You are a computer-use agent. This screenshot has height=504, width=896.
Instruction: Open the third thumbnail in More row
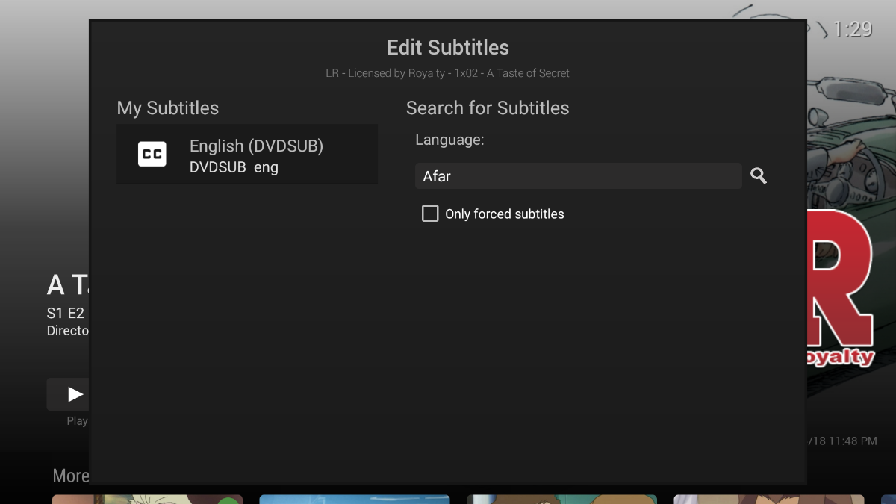pos(561,499)
